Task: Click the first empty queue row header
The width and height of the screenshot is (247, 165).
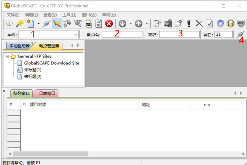Action: pos(14,113)
